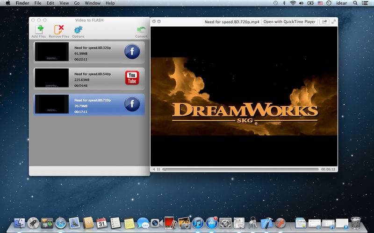Pause the video preview playback
Screen dimensions: 374x233
coord(158,169)
